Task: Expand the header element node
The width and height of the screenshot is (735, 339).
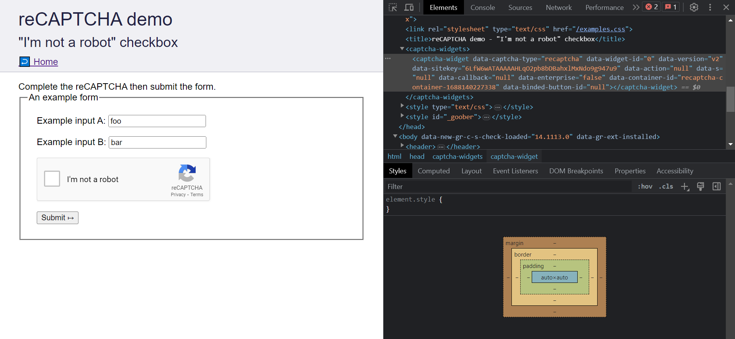Action: [402, 145]
